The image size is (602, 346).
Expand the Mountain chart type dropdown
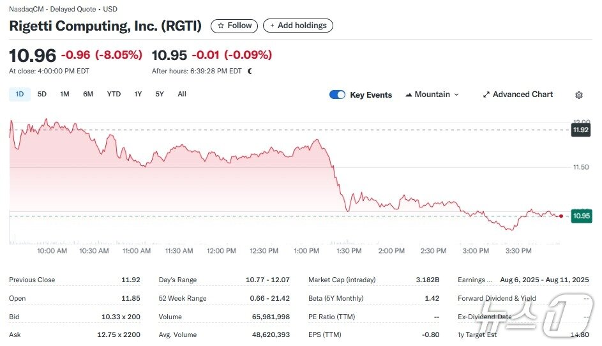coord(456,94)
